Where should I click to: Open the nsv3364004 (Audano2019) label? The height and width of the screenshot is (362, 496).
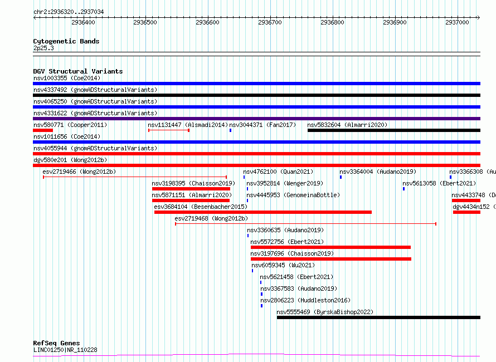click(378, 172)
